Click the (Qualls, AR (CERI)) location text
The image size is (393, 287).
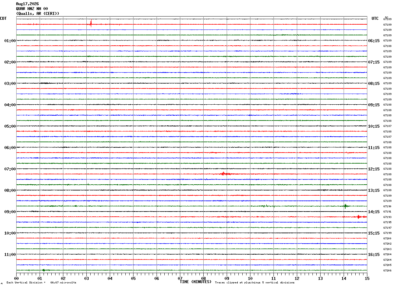pyautogui.click(x=38, y=14)
